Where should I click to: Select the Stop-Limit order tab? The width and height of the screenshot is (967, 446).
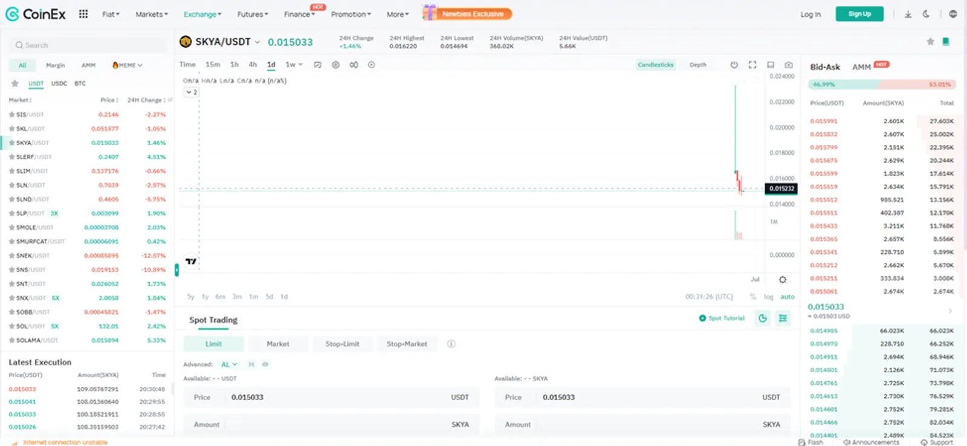click(342, 344)
